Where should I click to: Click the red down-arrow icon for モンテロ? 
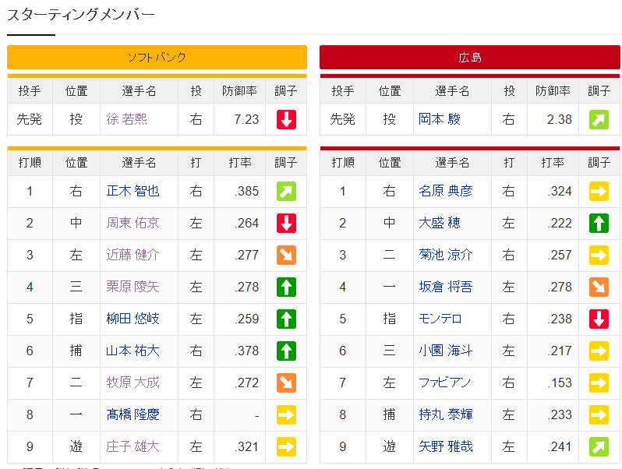click(x=599, y=319)
